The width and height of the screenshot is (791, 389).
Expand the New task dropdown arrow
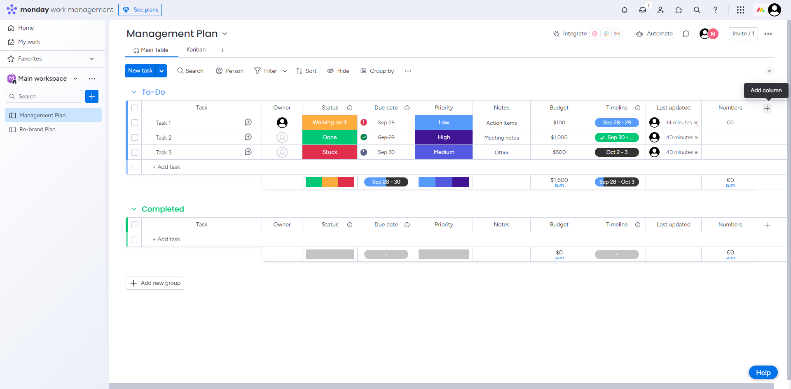[162, 71]
